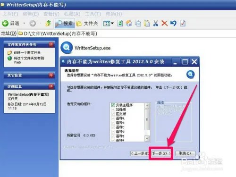Screen dimensions: 236x177
Task: Click the component list scroll down arrow
Action: pyautogui.click(x=147, y=138)
